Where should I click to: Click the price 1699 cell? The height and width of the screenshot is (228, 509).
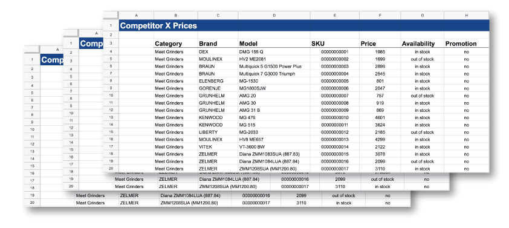(380, 59)
